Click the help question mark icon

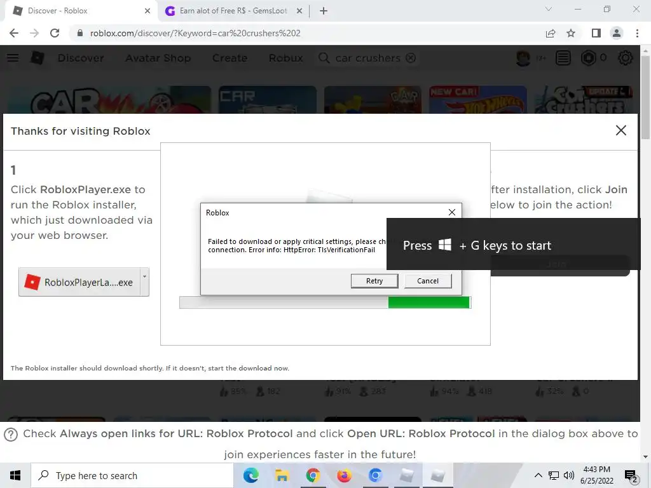click(11, 435)
